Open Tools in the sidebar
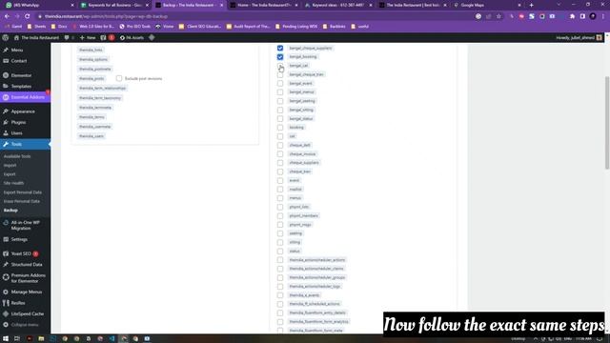The width and height of the screenshot is (610, 343). point(26,144)
